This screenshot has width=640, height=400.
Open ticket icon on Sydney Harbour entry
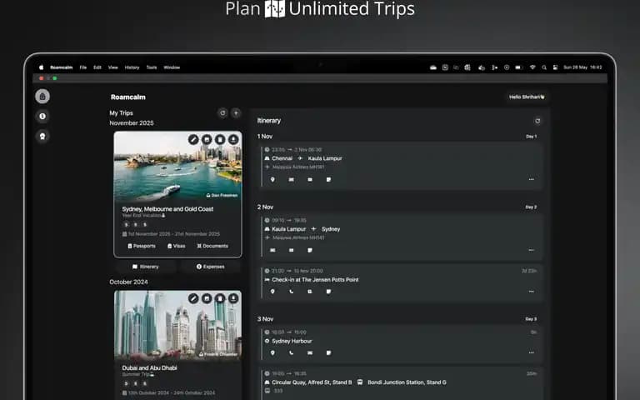click(x=310, y=352)
